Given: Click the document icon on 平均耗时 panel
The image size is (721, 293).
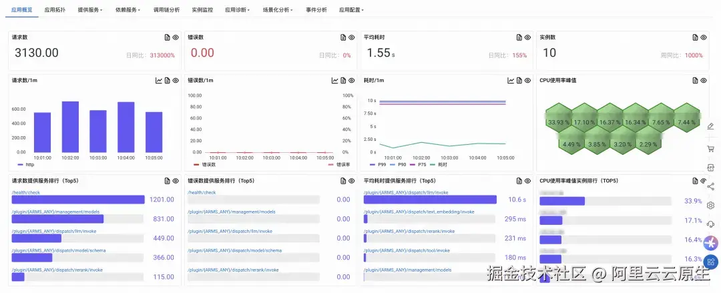Looking at the screenshot, I should point(517,37).
